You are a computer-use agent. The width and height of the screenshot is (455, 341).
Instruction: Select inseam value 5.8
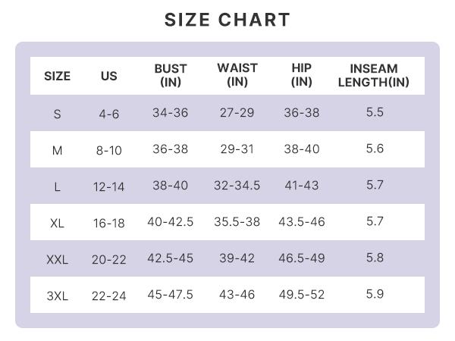click(x=375, y=258)
